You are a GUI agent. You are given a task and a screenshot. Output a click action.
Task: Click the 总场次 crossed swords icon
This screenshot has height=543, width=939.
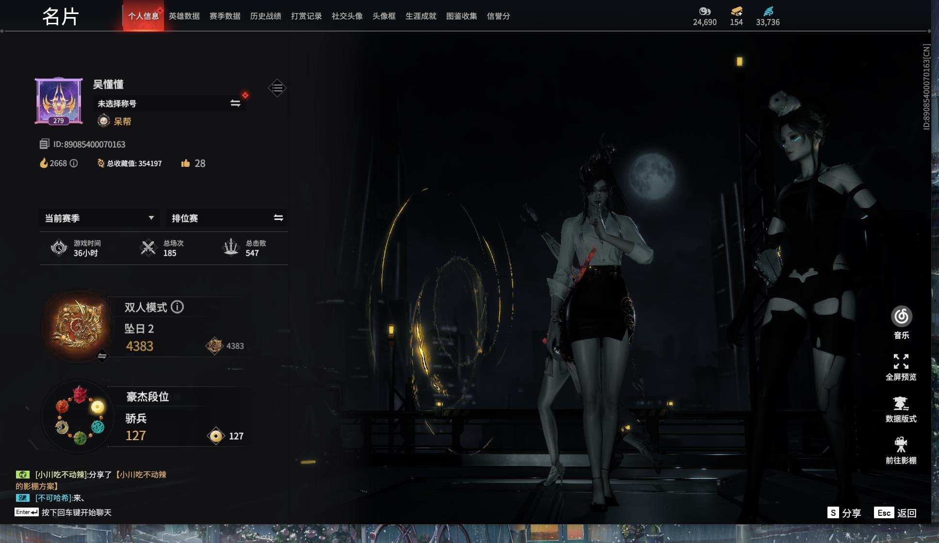click(x=148, y=247)
